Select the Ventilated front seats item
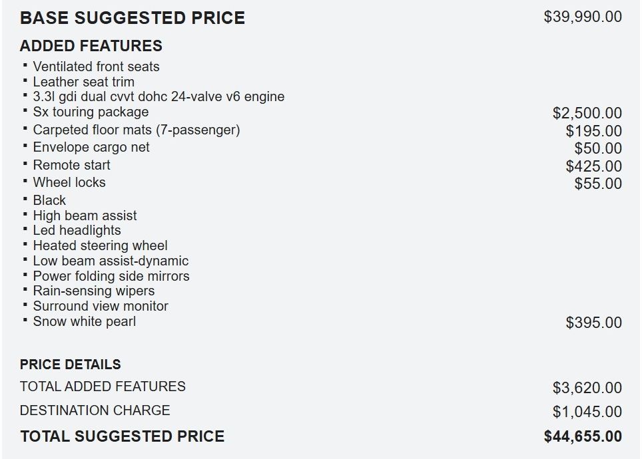This screenshot has height=459, width=642. click(96, 67)
